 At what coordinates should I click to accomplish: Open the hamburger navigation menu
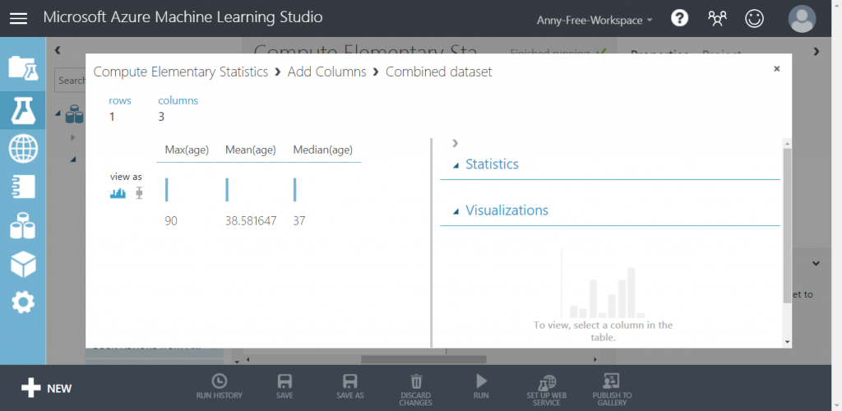pos(18,18)
